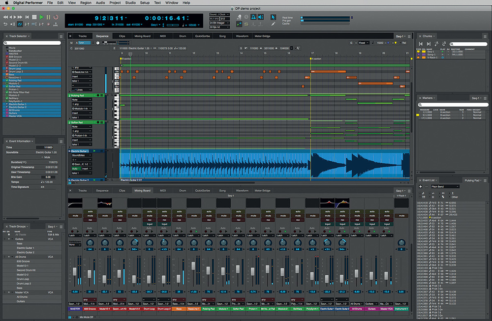Open the Sequence editor mini-menu icon
492x321 pixels.
point(409,36)
